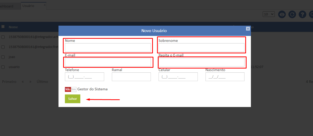The image size is (313, 136).
Task: Close the Novo Usuário dialog
Action: pyautogui.click(x=248, y=29)
